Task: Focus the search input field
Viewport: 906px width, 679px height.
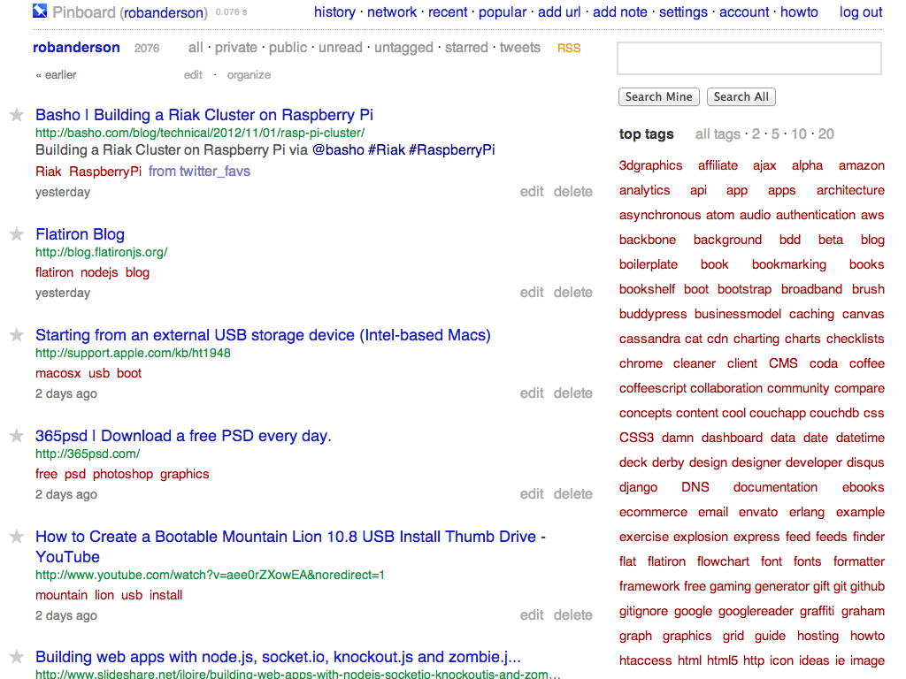Action: click(749, 58)
